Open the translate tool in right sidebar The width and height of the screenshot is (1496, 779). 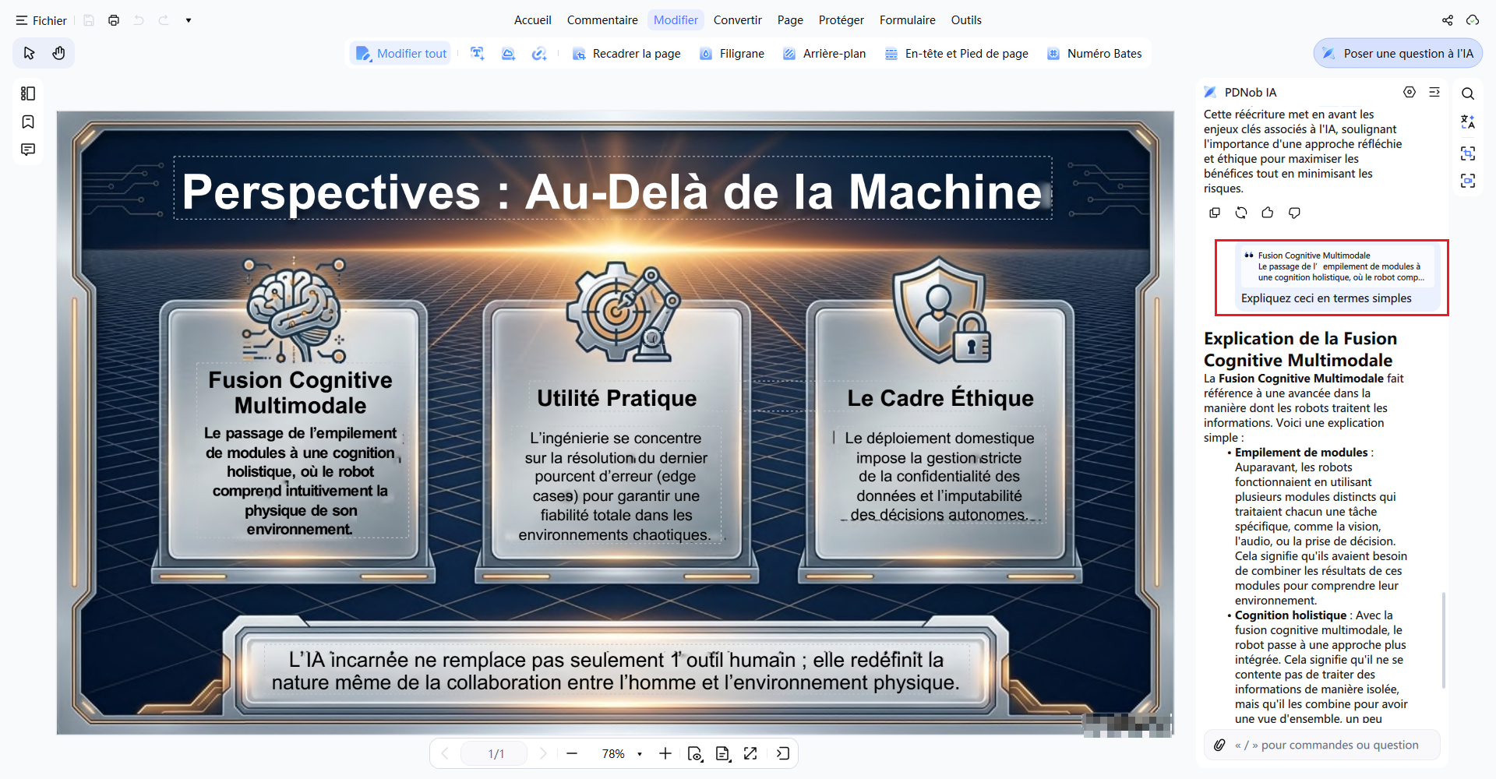(1468, 122)
